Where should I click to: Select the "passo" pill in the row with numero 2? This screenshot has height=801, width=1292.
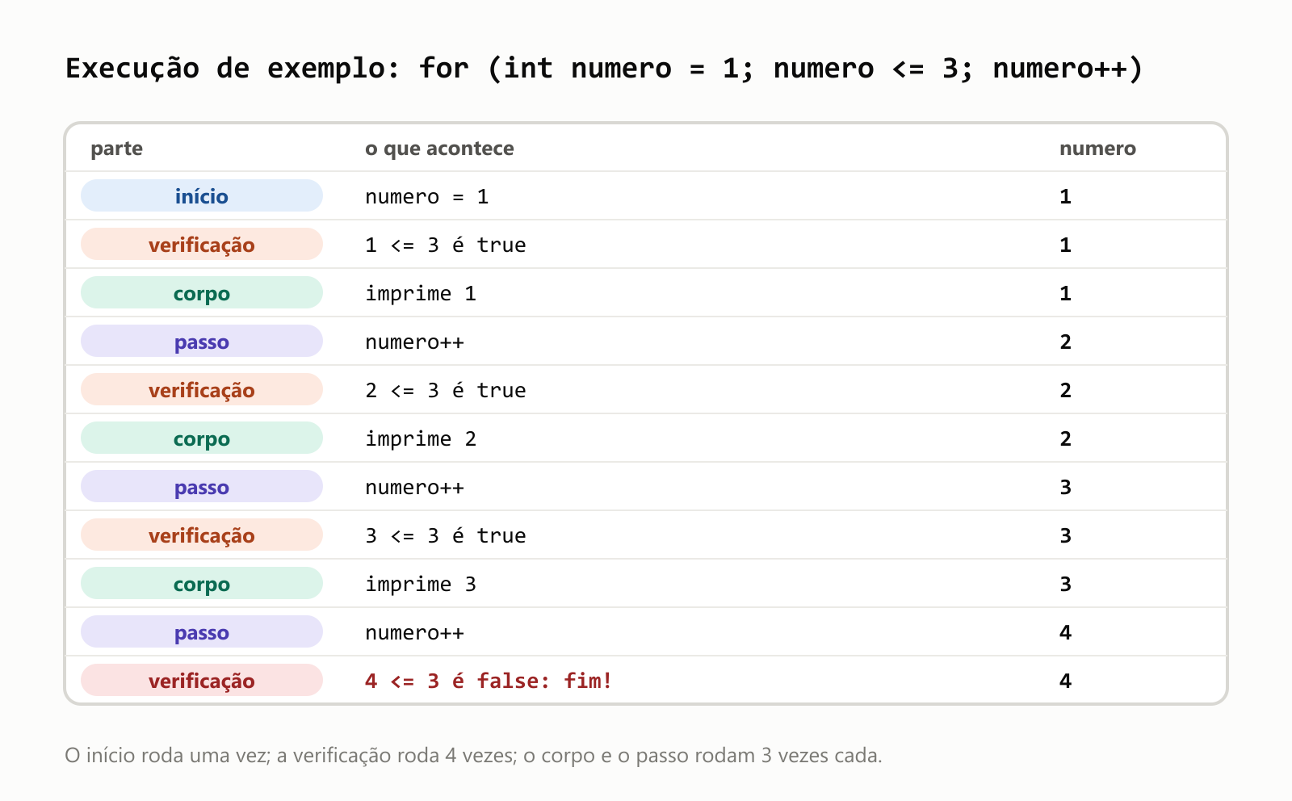(202, 341)
